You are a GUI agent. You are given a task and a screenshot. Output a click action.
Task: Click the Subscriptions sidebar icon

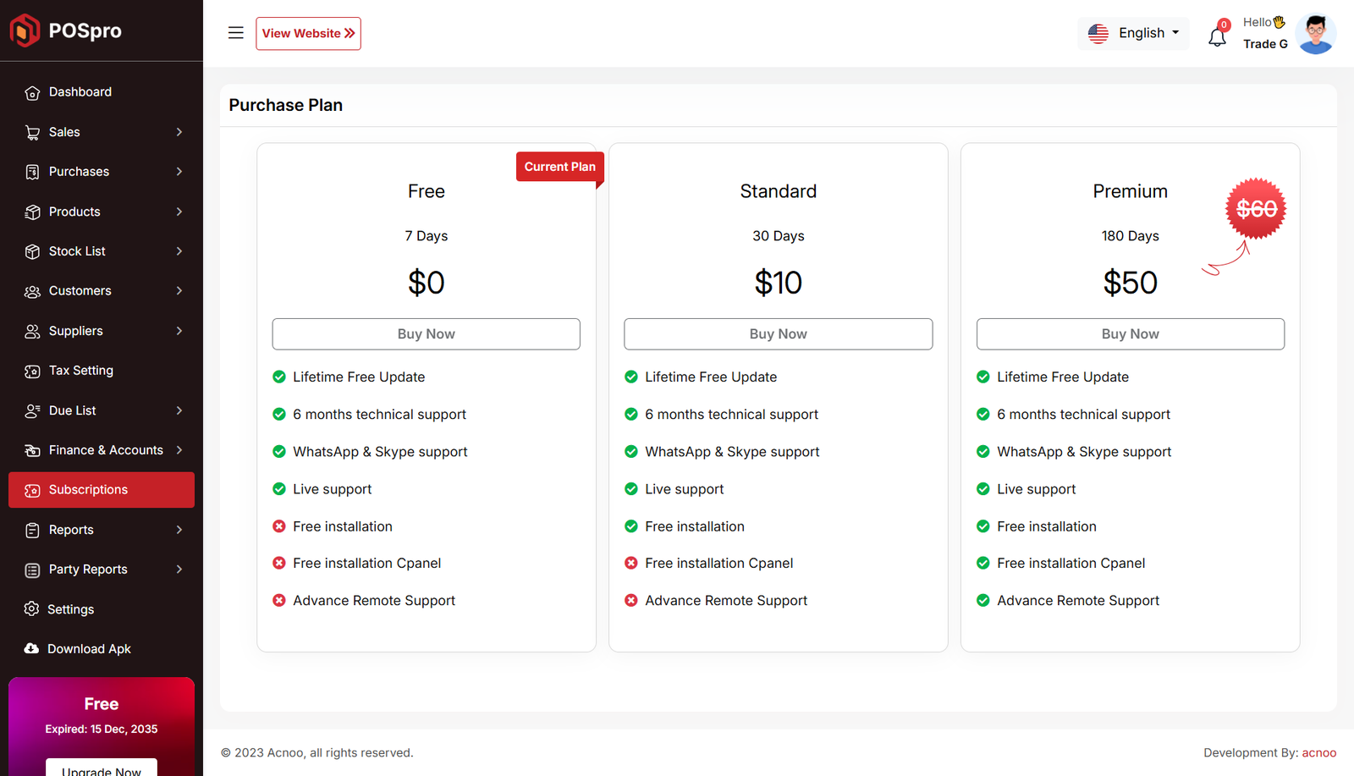pyautogui.click(x=32, y=490)
